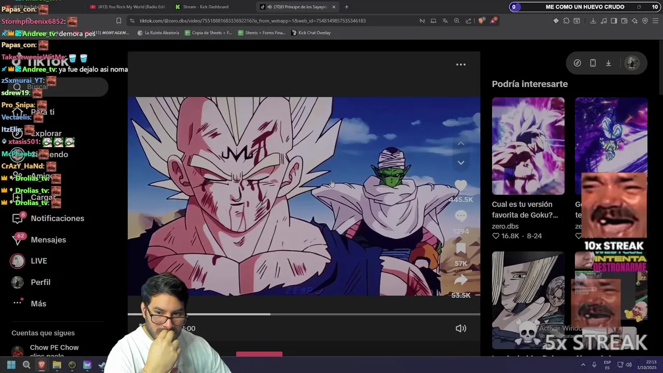Click the circular coin icon in TikTok header
The image size is (663, 373).
577,63
